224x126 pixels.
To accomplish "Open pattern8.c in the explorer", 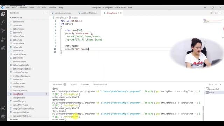I will [17, 40].
